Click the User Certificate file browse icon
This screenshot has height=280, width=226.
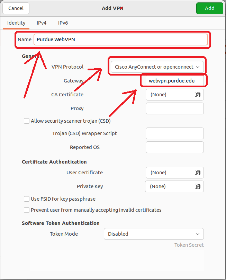click(x=198, y=173)
